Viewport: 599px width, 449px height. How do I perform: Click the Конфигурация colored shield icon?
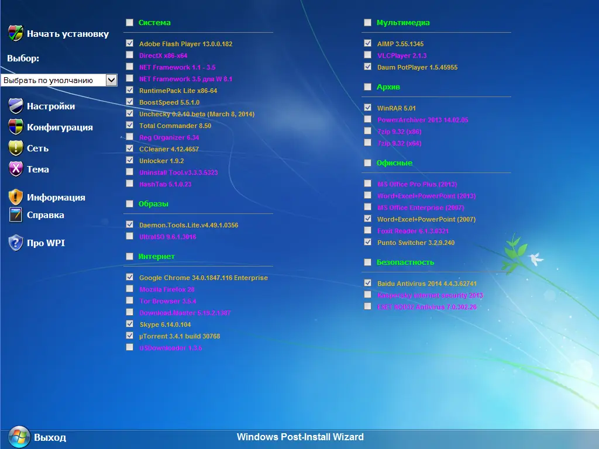coord(16,127)
